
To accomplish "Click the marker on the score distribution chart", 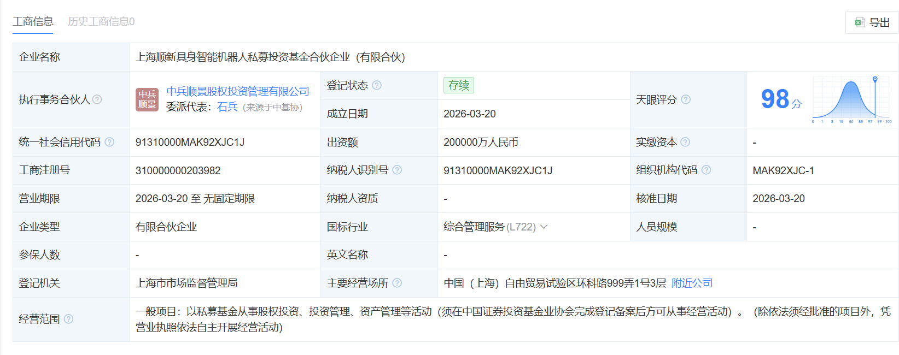I will click(x=875, y=79).
